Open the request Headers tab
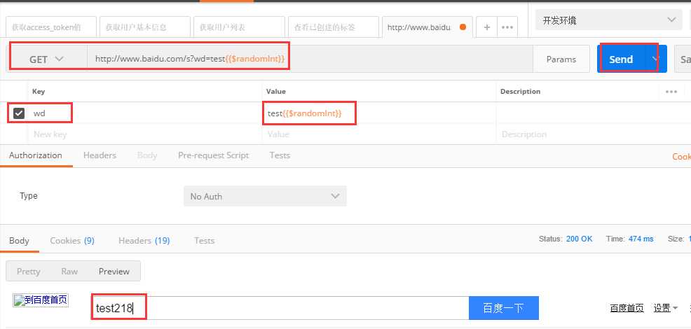The height and width of the screenshot is (329, 691). [x=100, y=155]
